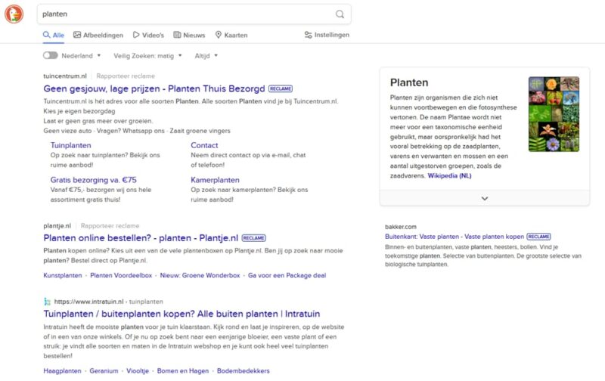
Task: Open 'Gratis bezorging va. €75' sitelink
Action: (x=93, y=180)
